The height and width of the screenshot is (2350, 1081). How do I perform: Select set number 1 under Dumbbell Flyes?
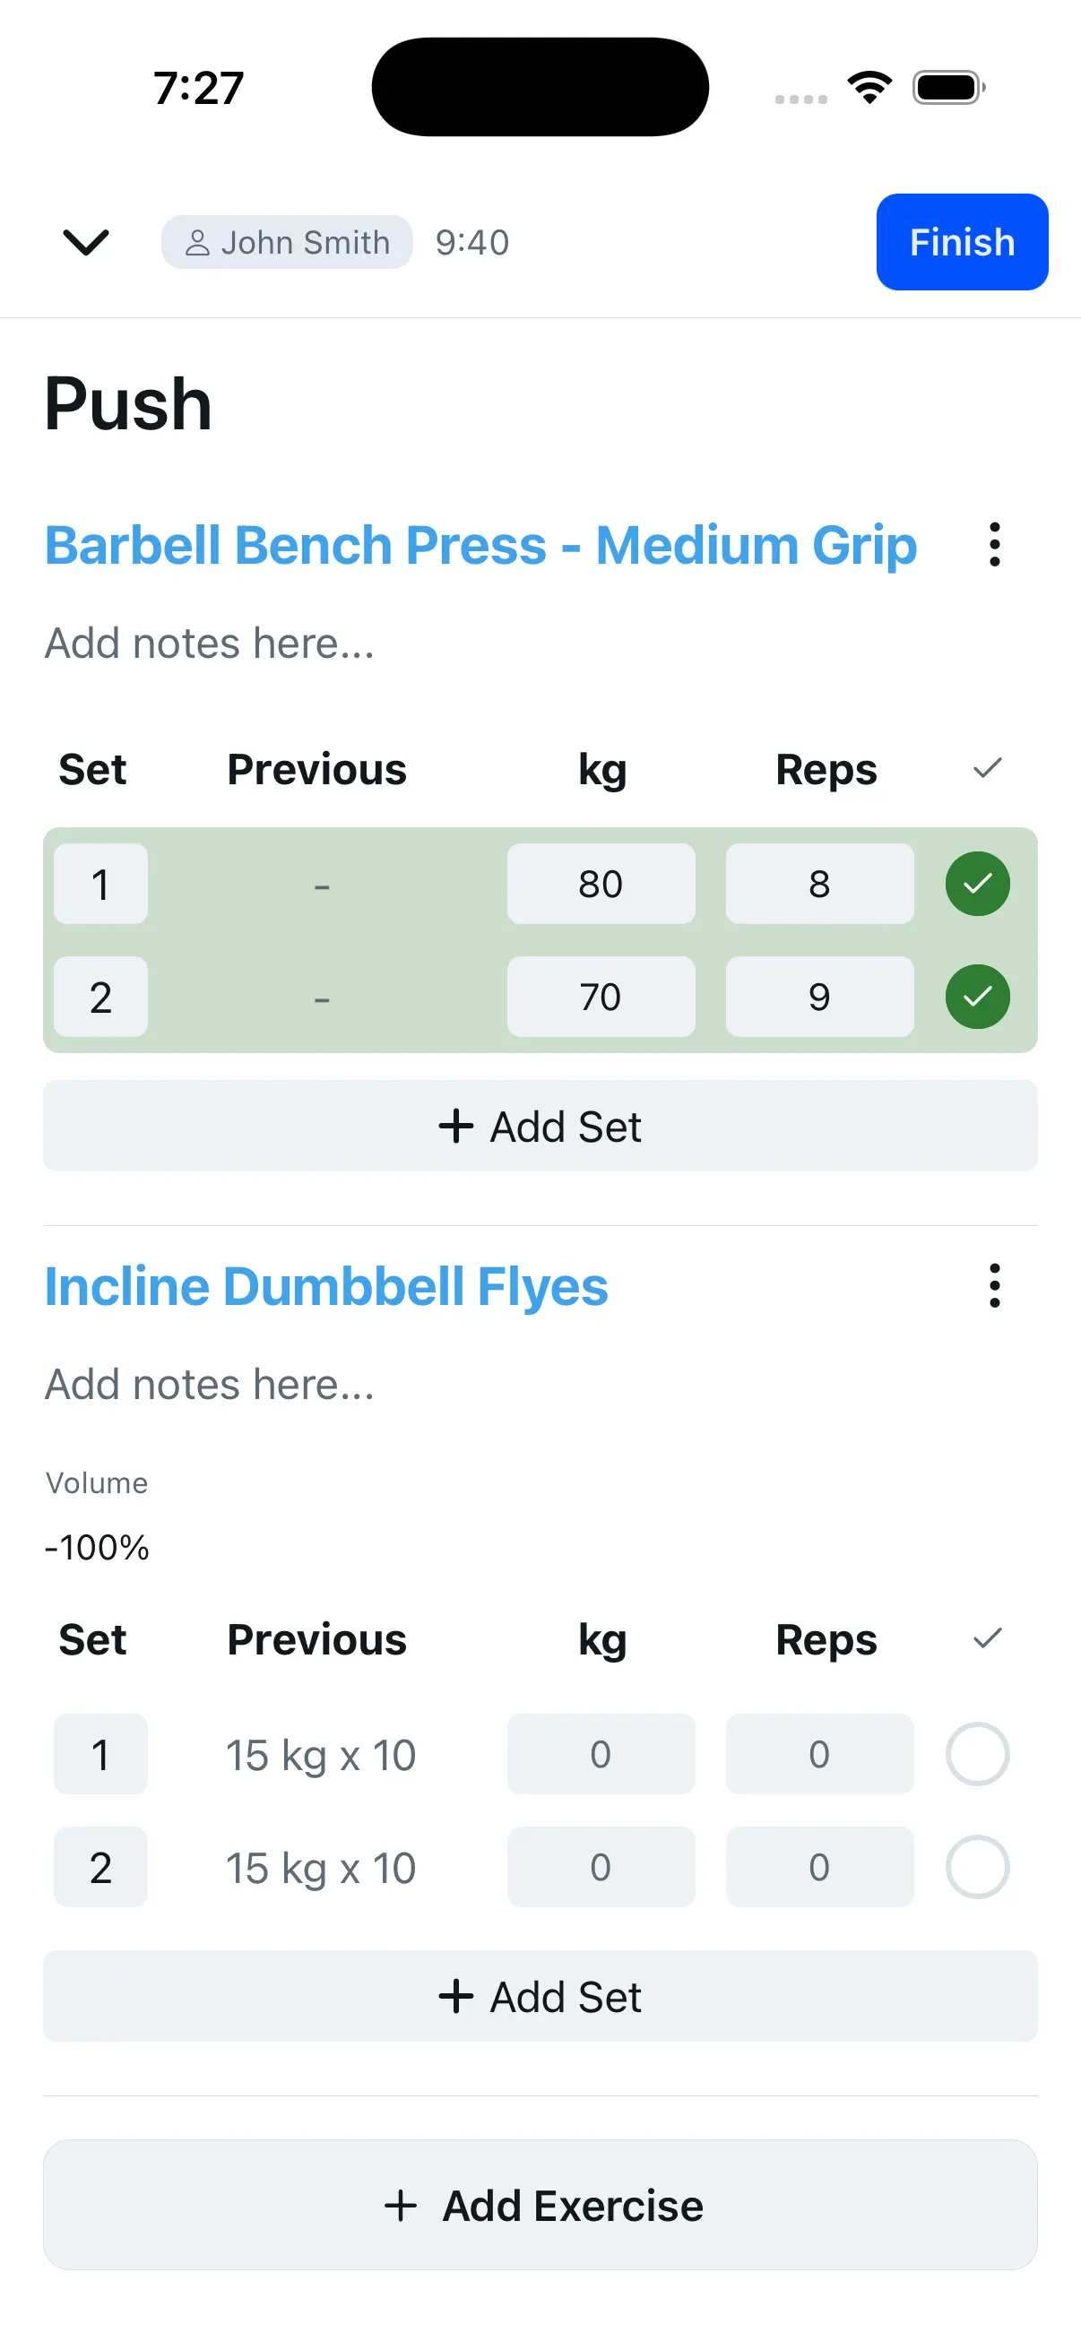[x=100, y=1754]
